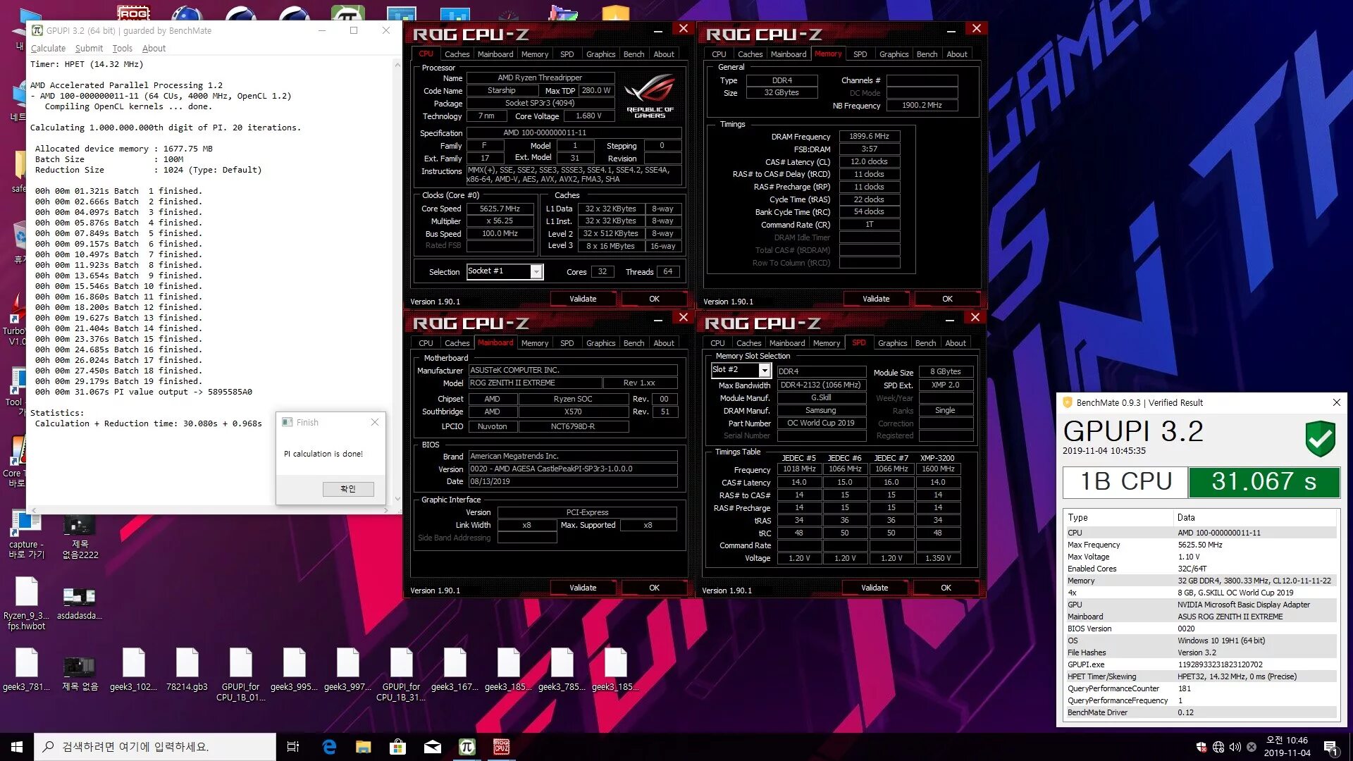1353x761 pixels.
Task: Close the BenchMate Verified Result panel
Action: point(1336,402)
